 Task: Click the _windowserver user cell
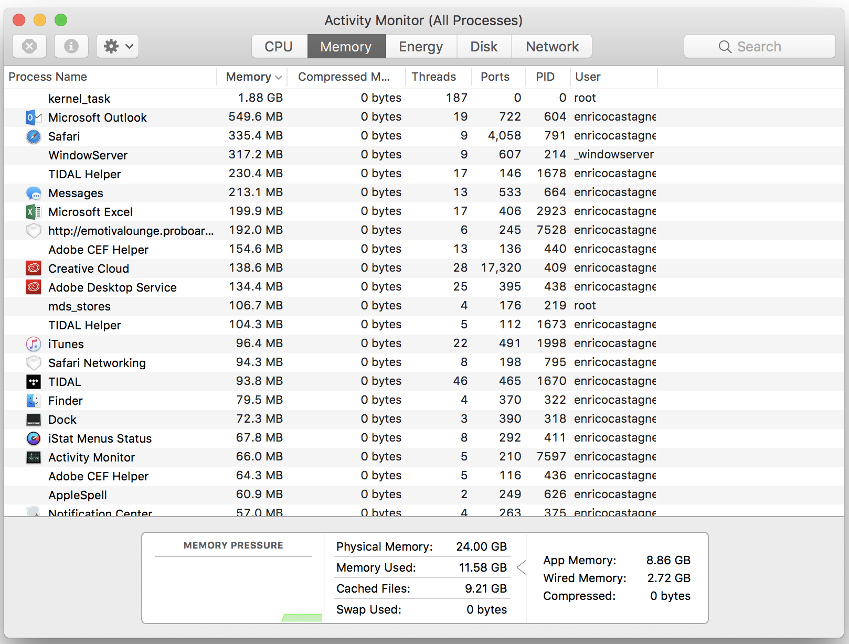pos(614,154)
